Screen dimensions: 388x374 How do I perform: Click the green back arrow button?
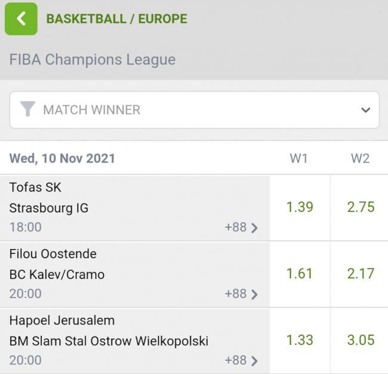pos(21,19)
